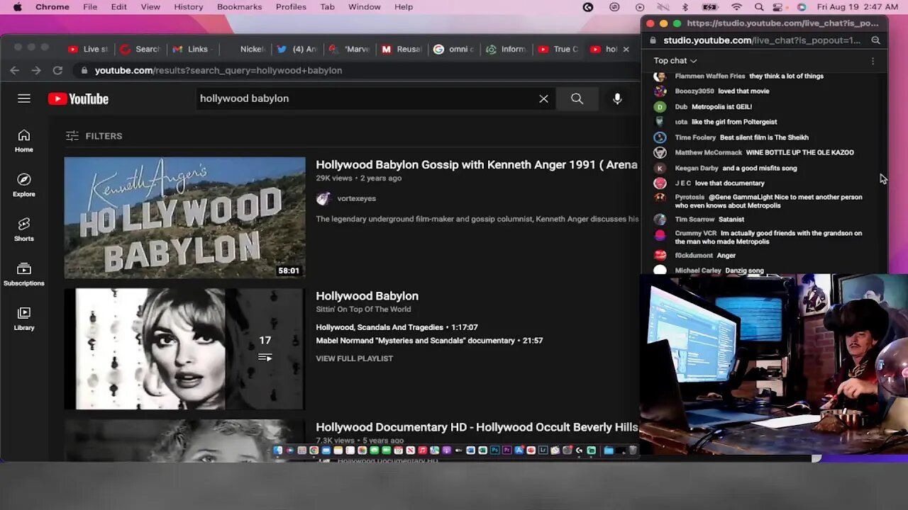This screenshot has width=908, height=510.
Task: Open Library in the sidebar
Action: pos(24,319)
